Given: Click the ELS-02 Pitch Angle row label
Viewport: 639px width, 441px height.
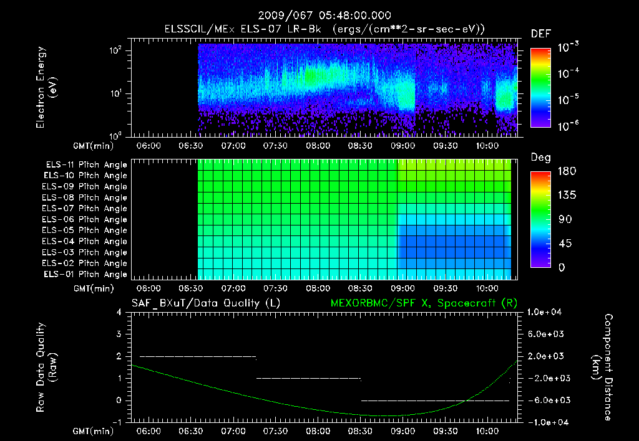Looking at the screenshot, I should point(85,263).
